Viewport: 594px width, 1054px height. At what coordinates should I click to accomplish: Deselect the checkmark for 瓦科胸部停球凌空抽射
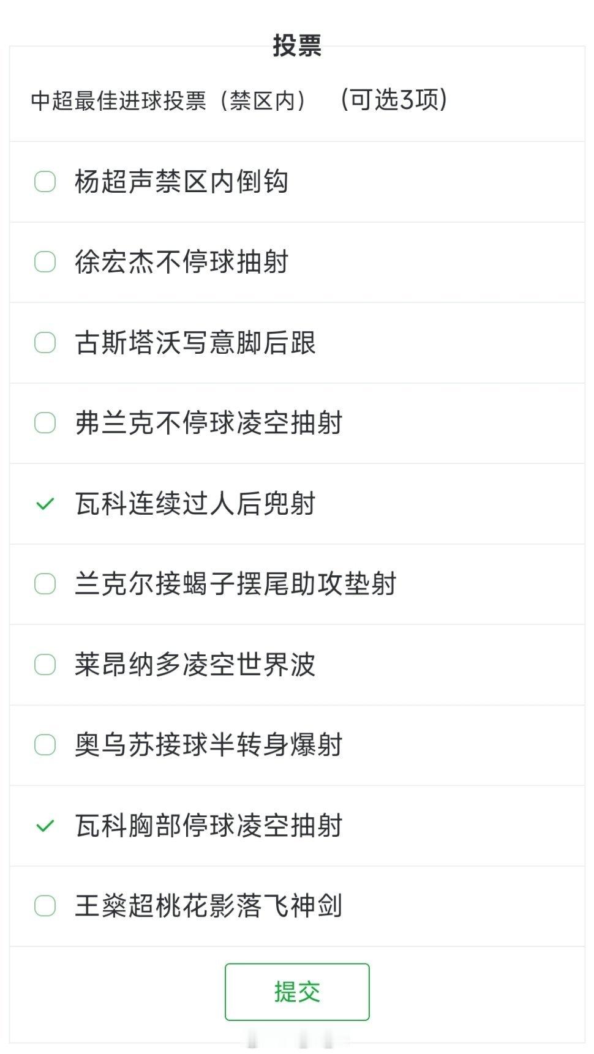pyautogui.click(x=45, y=826)
